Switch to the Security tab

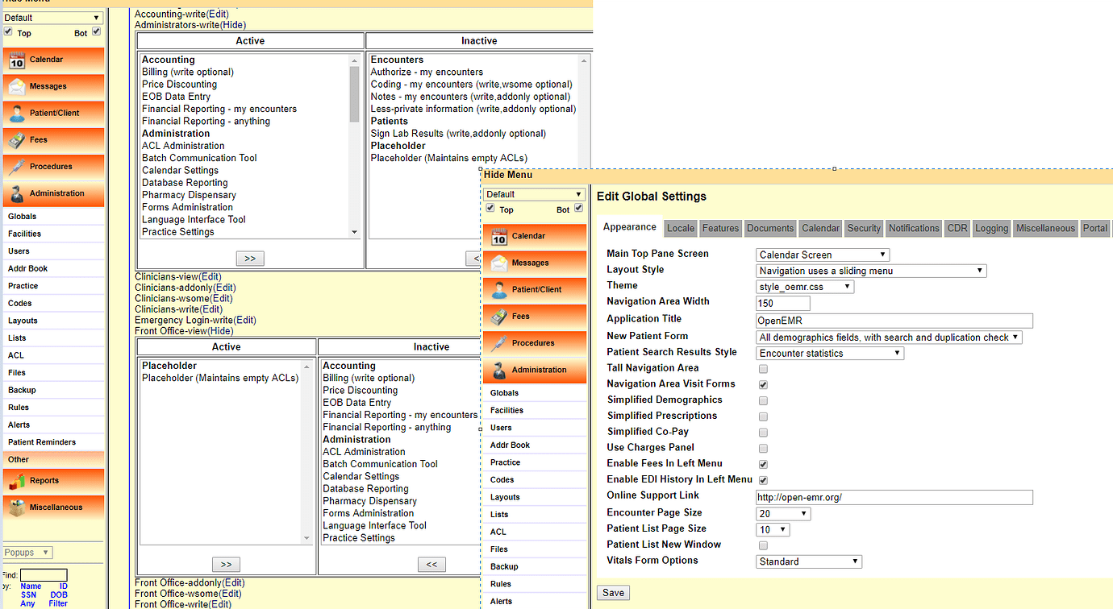tap(864, 228)
